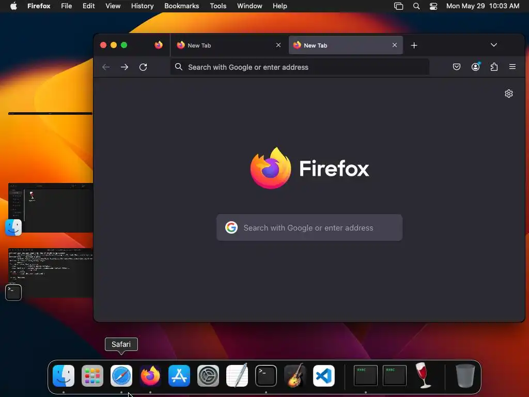Screen dimensions: 529x397
Task: Close the active second New Tab
Action: tap(394, 45)
